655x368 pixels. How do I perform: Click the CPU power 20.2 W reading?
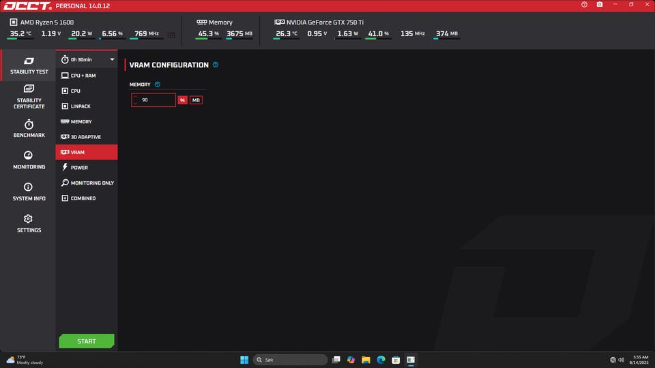click(x=82, y=34)
